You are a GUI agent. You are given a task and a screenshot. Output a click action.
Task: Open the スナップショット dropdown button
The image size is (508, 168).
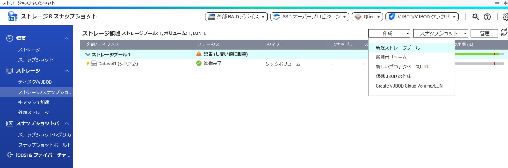point(441,34)
